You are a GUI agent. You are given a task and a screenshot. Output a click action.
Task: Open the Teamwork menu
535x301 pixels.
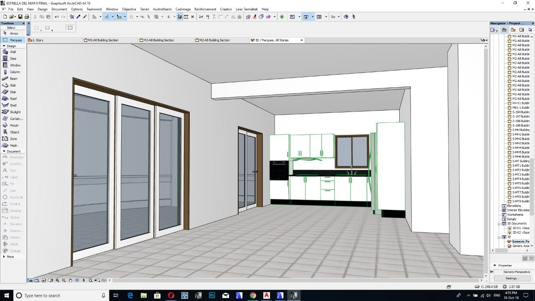tap(94, 9)
